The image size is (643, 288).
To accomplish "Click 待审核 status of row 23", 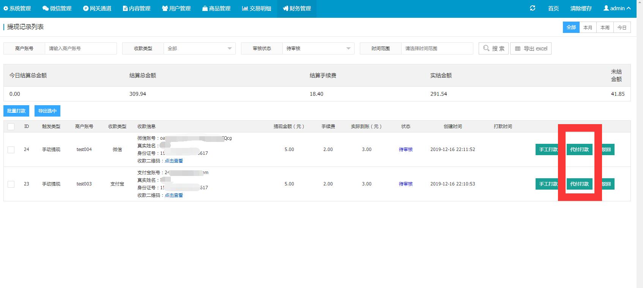I will pos(406,184).
